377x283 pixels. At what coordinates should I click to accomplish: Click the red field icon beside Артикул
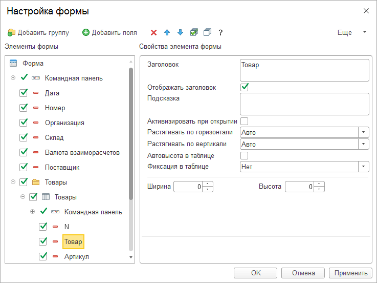click(x=55, y=256)
